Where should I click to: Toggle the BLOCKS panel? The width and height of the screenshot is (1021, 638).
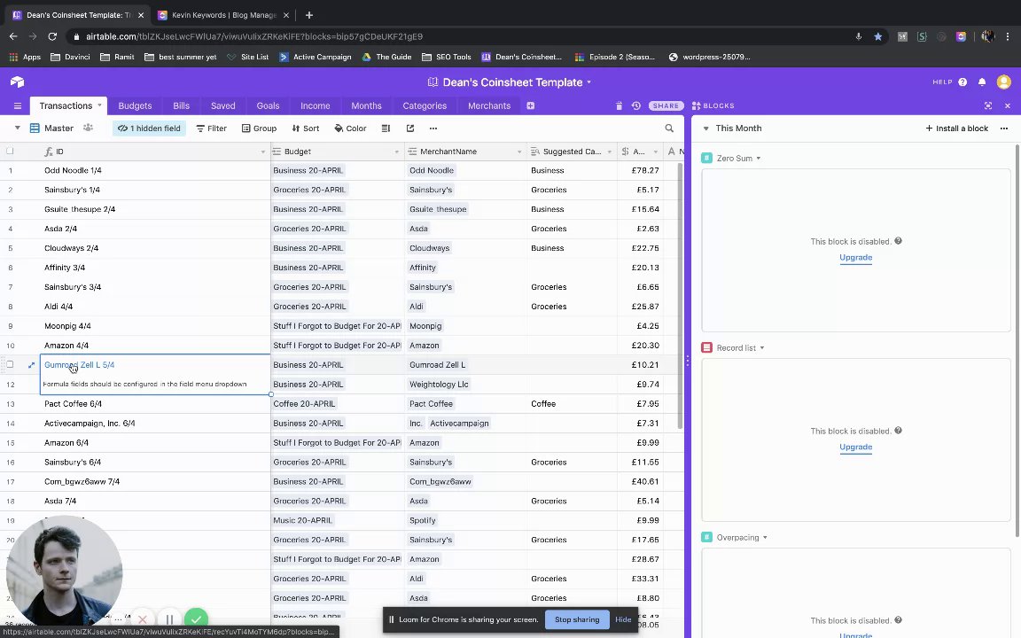pos(713,105)
